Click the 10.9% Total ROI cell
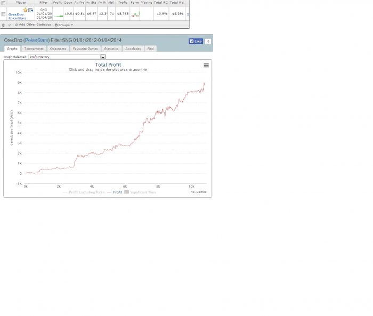 162,14
